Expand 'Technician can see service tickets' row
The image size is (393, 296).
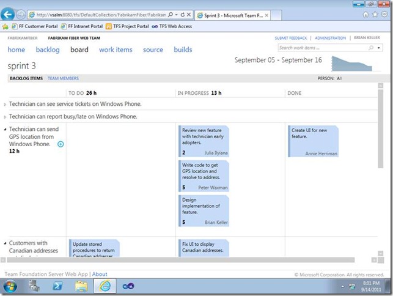[6, 105]
